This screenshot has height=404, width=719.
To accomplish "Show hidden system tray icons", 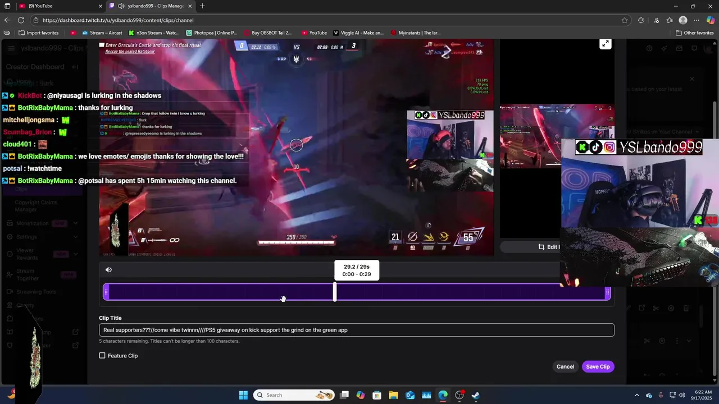I will pos(636,395).
